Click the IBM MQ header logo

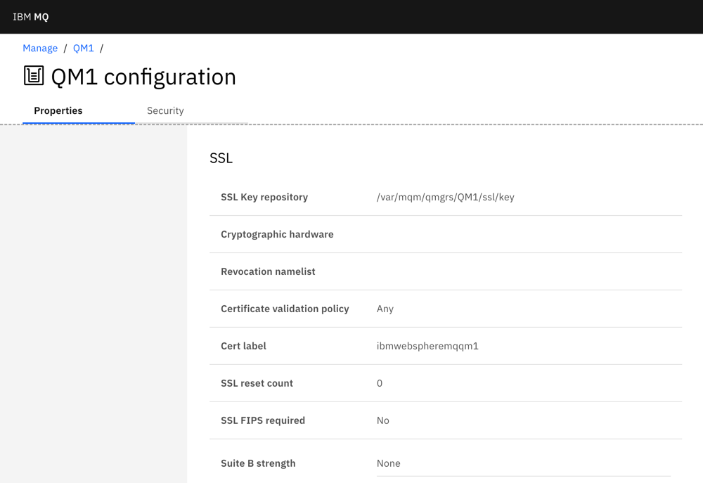(30, 17)
